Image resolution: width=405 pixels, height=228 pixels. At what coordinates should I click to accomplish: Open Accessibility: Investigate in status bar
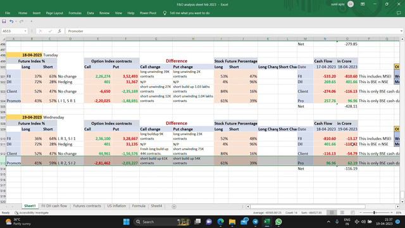tap(32, 213)
